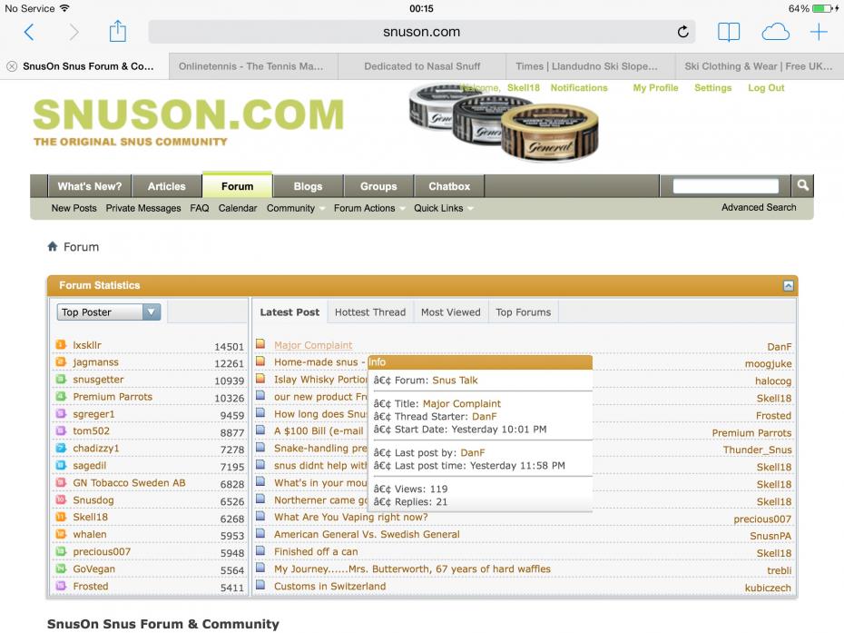Screen dimensions: 844x633
Task: Add a new tab with plus icon
Action: (x=819, y=33)
